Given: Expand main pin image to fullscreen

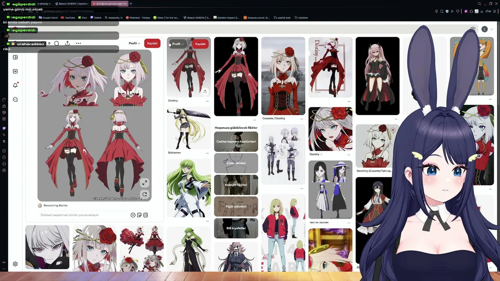Looking at the screenshot, I should 145,183.
